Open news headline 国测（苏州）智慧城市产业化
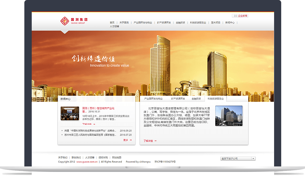 98,108
